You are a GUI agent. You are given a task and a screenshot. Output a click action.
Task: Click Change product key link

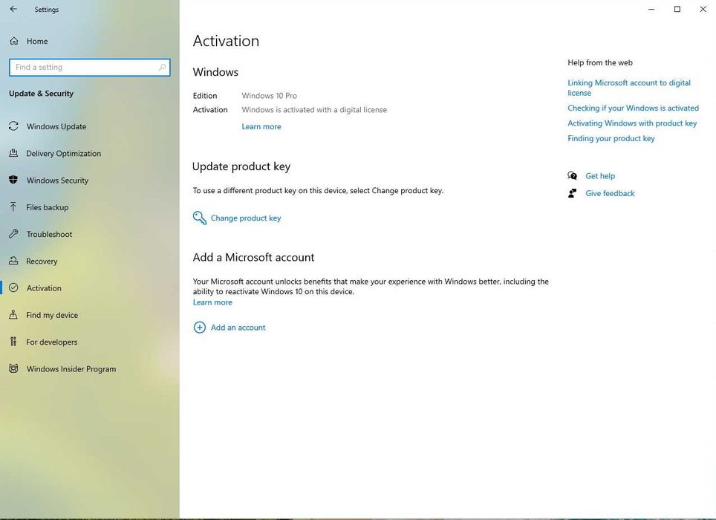(x=246, y=218)
